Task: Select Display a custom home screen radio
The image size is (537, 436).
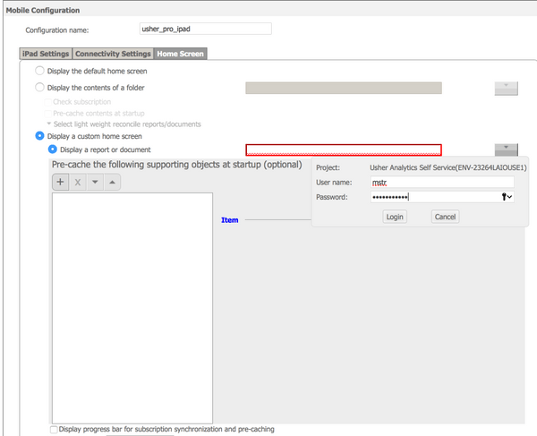Action: (39, 136)
